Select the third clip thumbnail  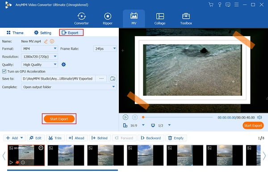pos(105,155)
